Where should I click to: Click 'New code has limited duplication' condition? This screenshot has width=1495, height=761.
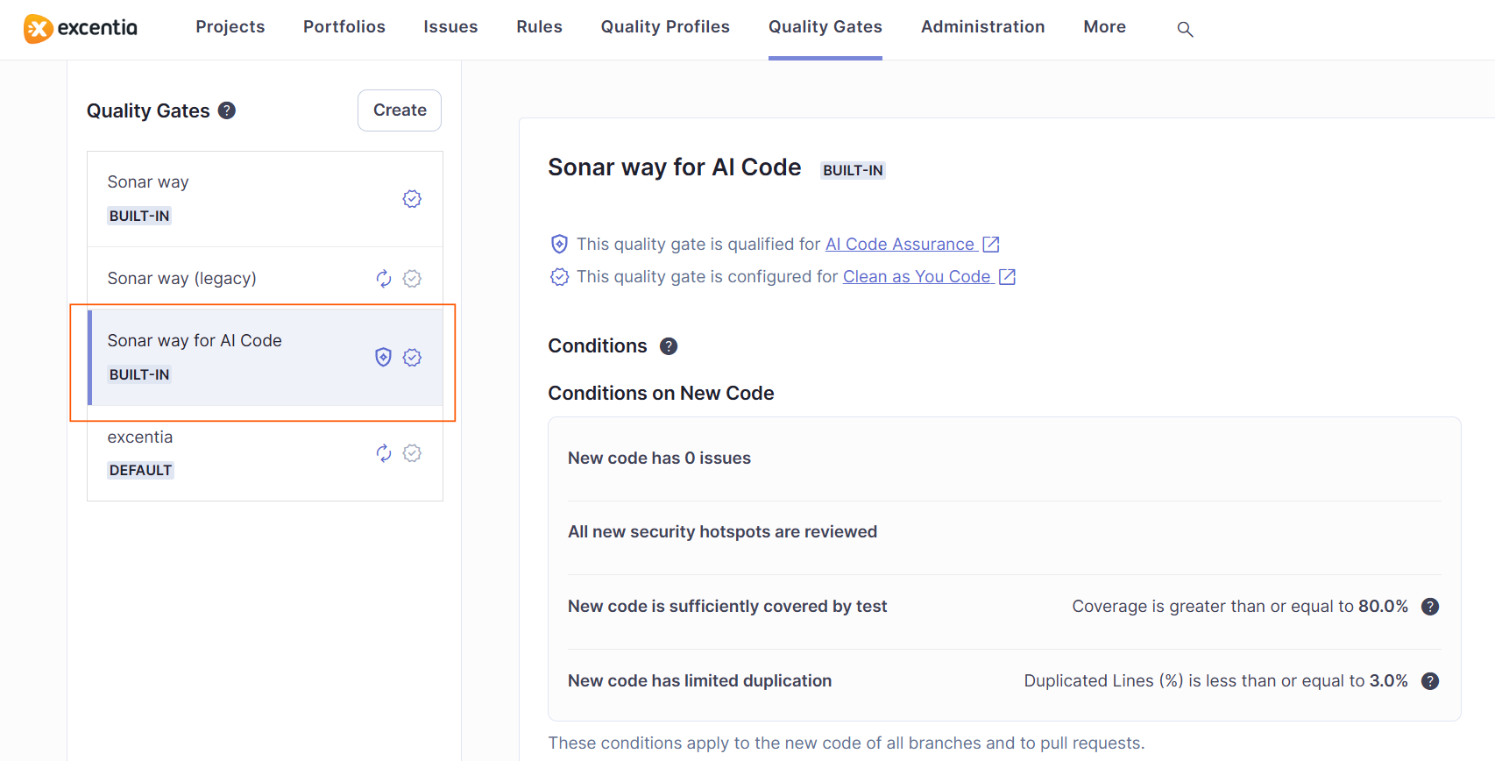[699, 681]
